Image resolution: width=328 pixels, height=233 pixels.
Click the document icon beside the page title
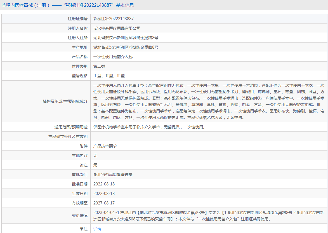tap(4, 5)
